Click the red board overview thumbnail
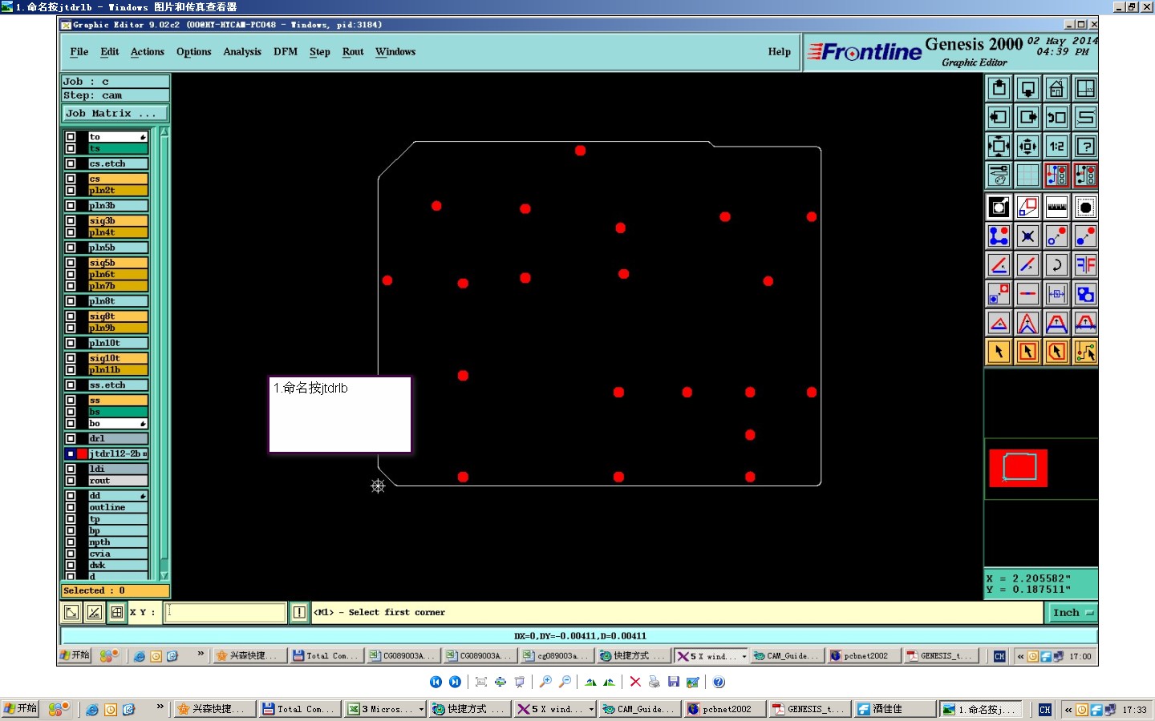The height and width of the screenshot is (721, 1155). click(1019, 468)
